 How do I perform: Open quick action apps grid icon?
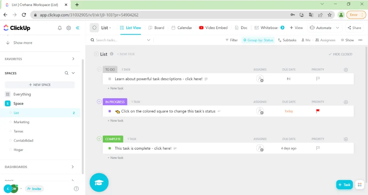360,185
